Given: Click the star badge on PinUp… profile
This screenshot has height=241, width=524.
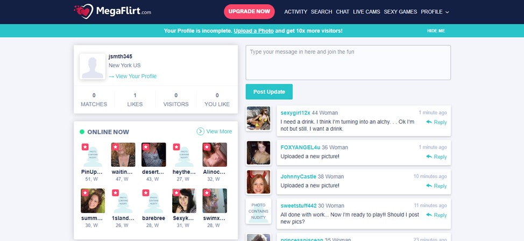Looking at the screenshot, I should [x=85, y=147].
